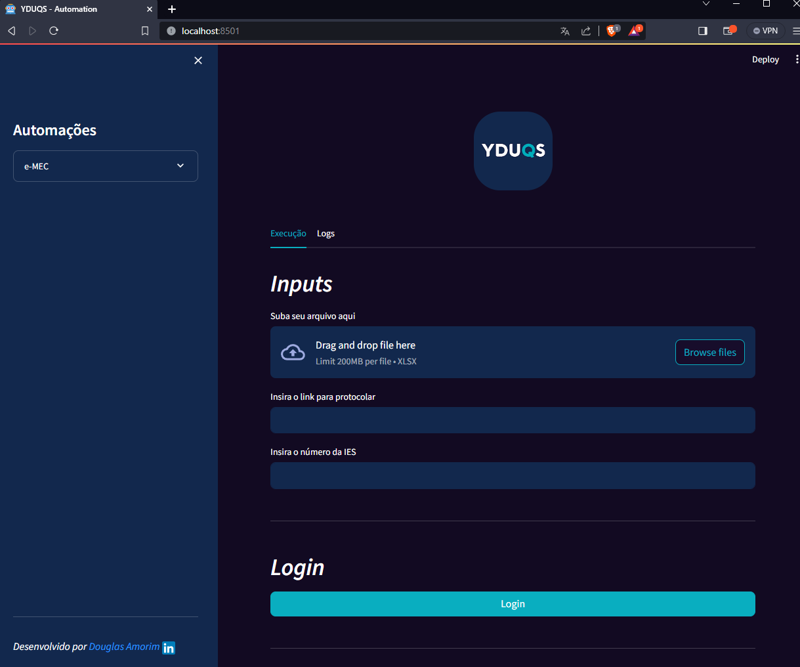Viewport: 800px width, 667px height.
Task: Open the Brave wallet icon
Action: pyautogui.click(x=728, y=30)
